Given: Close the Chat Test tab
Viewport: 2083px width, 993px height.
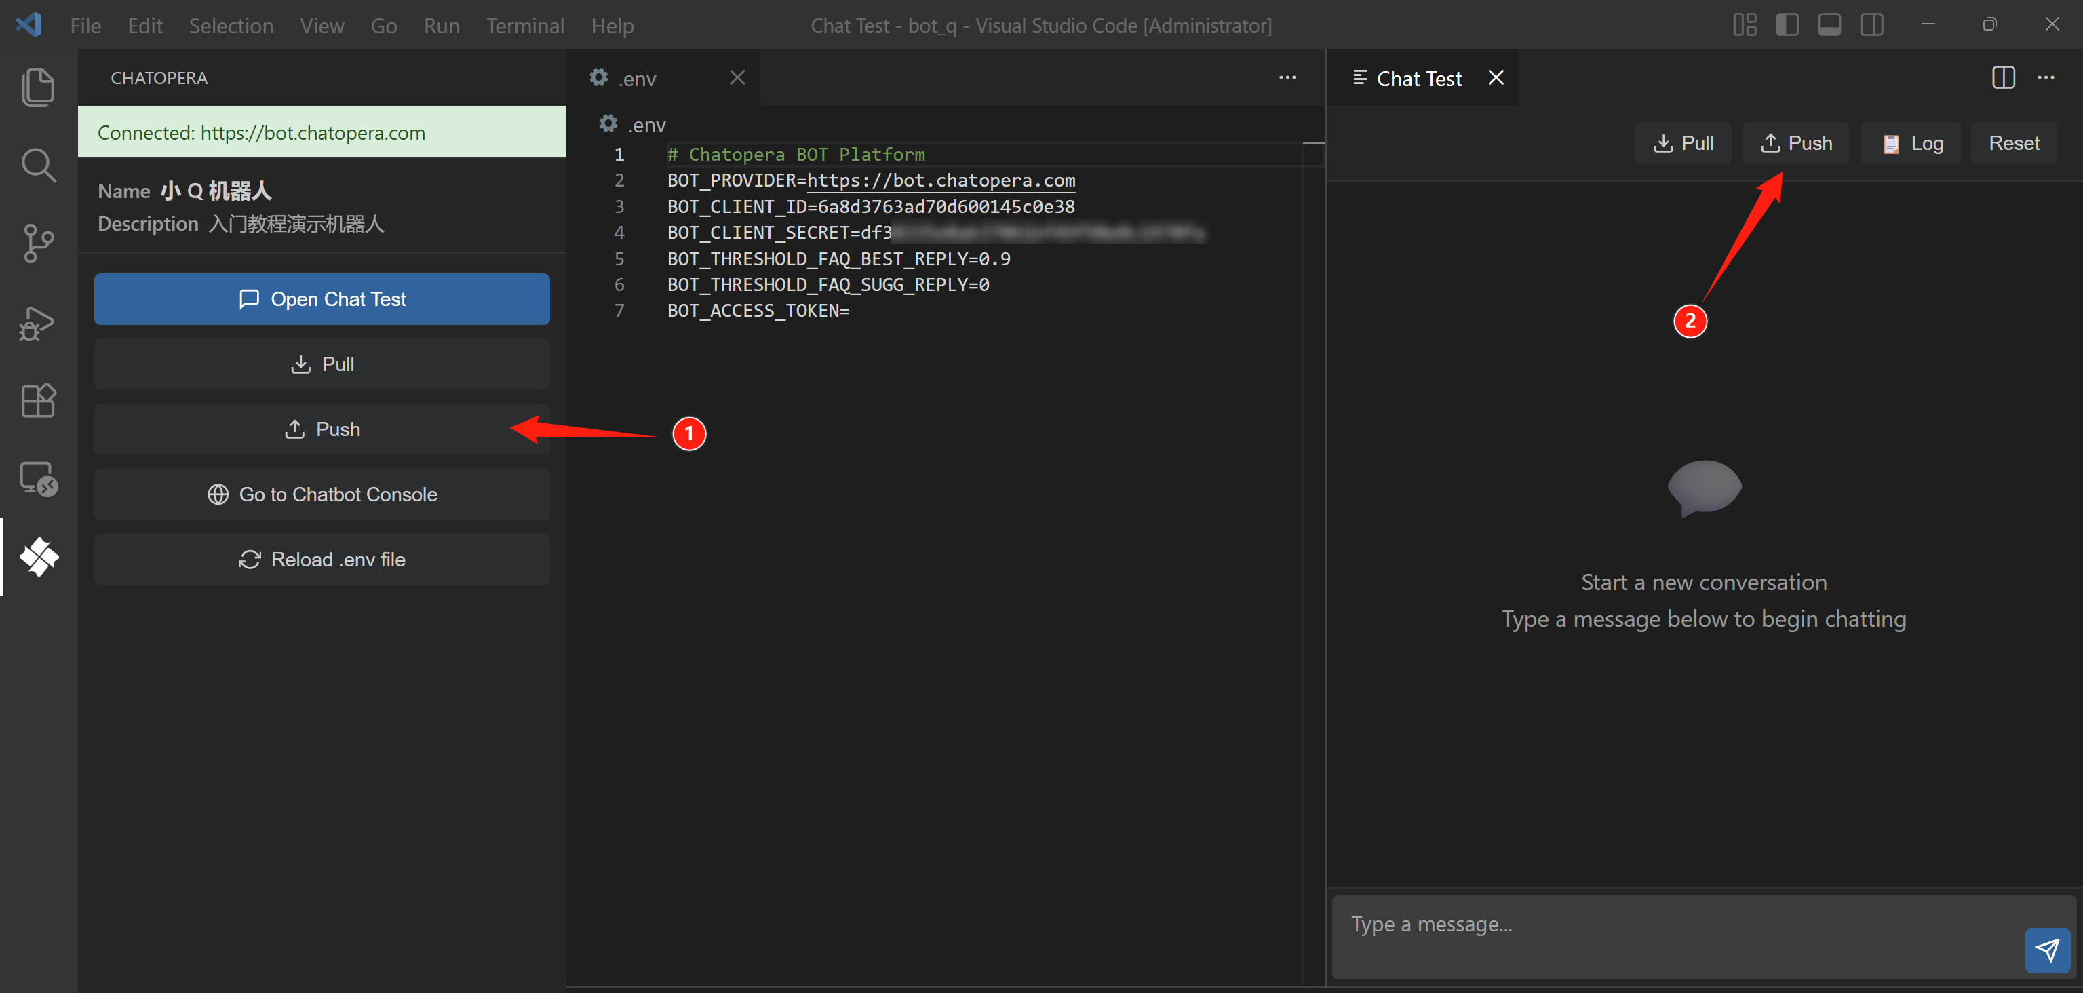Looking at the screenshot, I should 1496,77.
